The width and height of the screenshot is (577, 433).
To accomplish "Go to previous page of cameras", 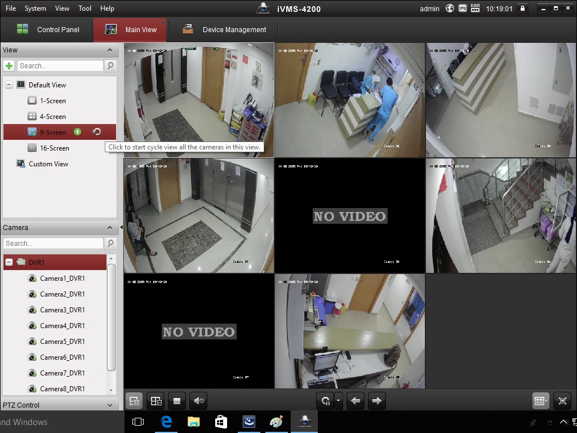I will [356, 401].
